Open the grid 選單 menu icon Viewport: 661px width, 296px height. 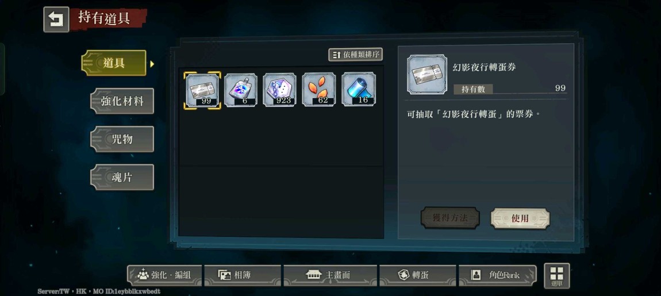pyautogui.click(x=557, y=276)
